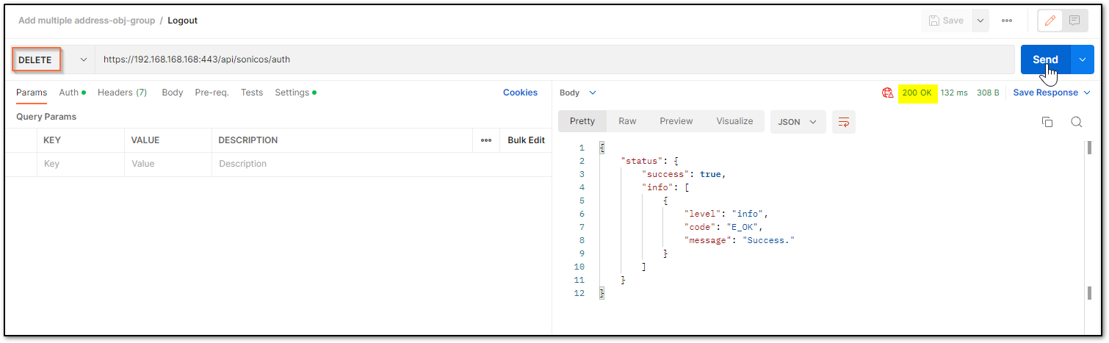
Task: Open the Save Response dropdown
Action: [x=1052, y=93]
